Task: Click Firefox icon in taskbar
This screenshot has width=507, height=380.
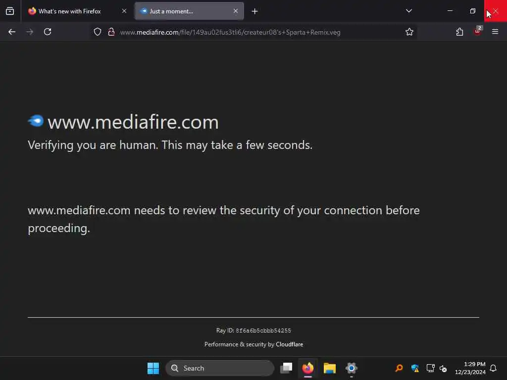Action: (308, 368)
